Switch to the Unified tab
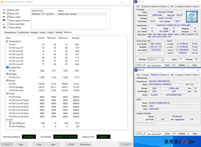The image size is (201, 147). (x=59, y=32)
